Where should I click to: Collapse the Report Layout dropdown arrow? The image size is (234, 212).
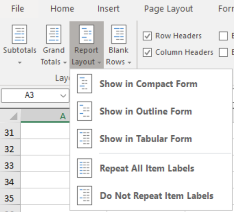99,63
